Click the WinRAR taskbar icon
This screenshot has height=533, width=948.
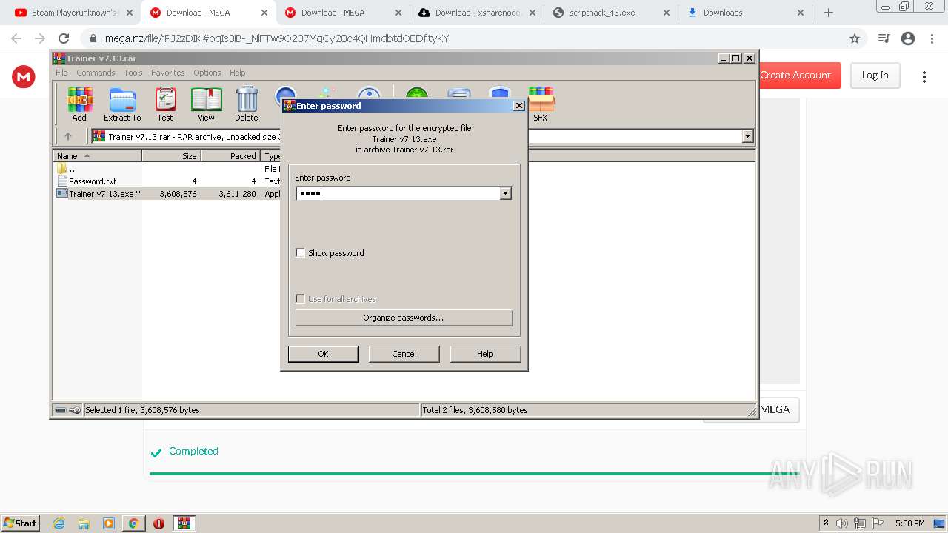coord(184,523)
